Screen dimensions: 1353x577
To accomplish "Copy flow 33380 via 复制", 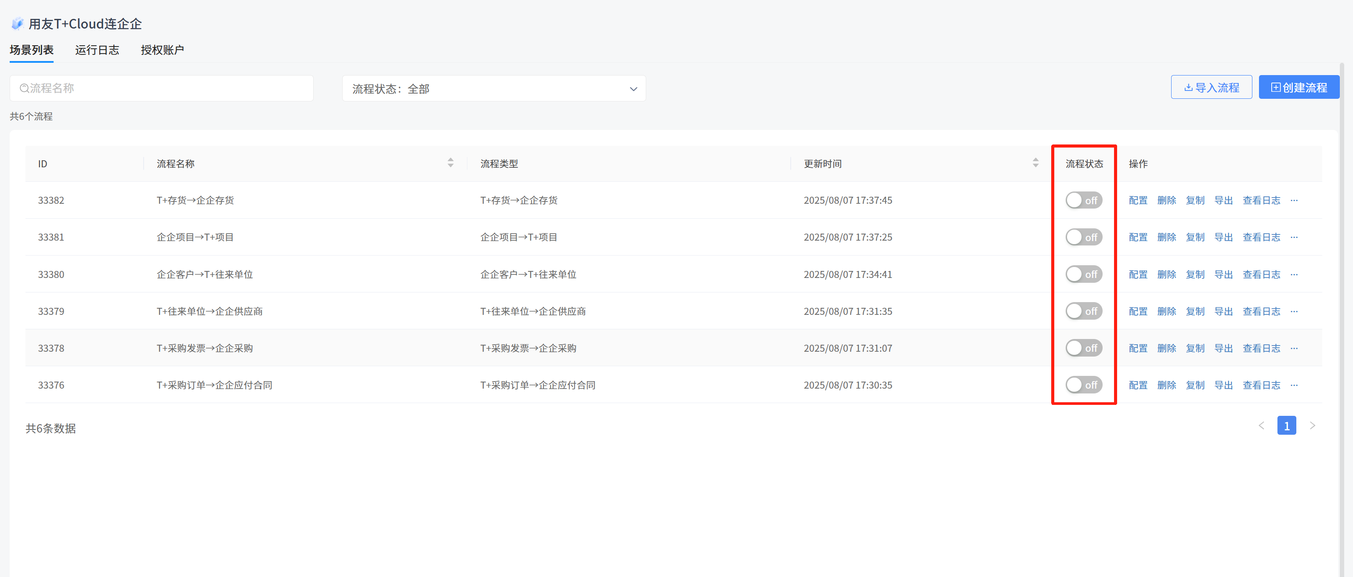I will tap(1195, 274).
